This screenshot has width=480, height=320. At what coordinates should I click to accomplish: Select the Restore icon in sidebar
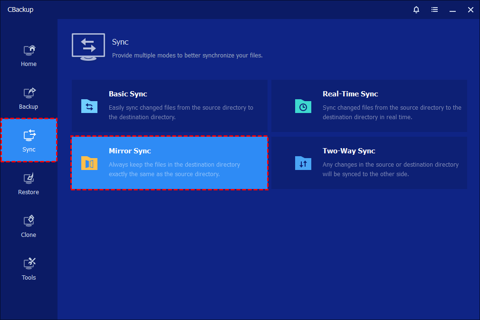tap(29, 179)
